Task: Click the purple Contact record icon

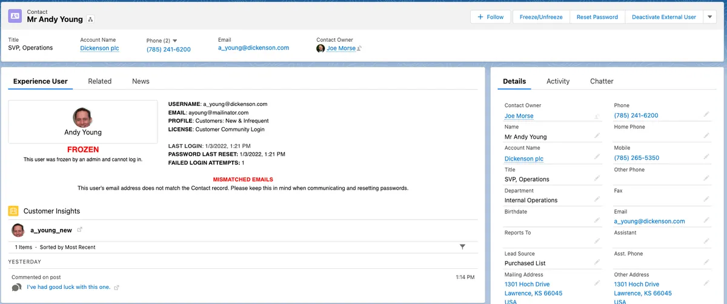Action: click(15, 16)
